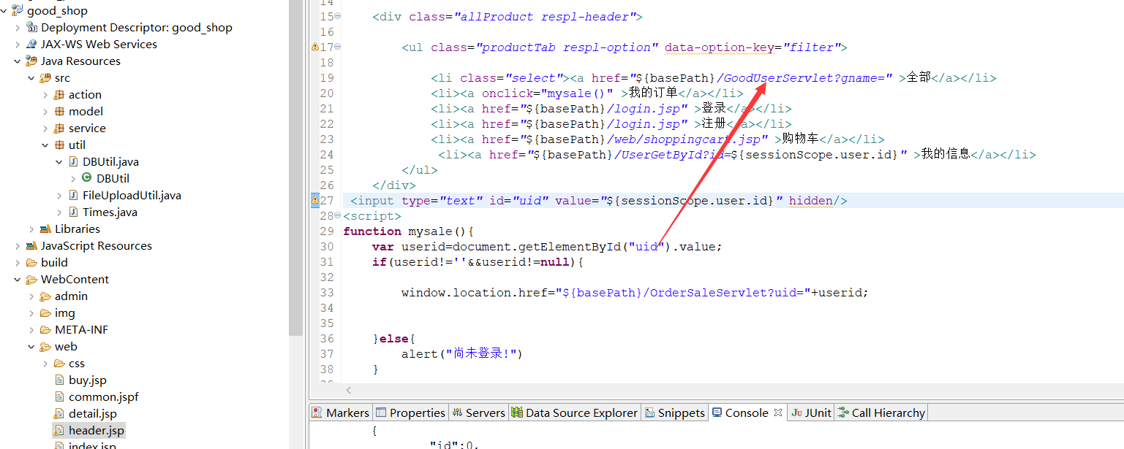
Task: Collapse the WebContent folder
Action: [x=18, y=279]
